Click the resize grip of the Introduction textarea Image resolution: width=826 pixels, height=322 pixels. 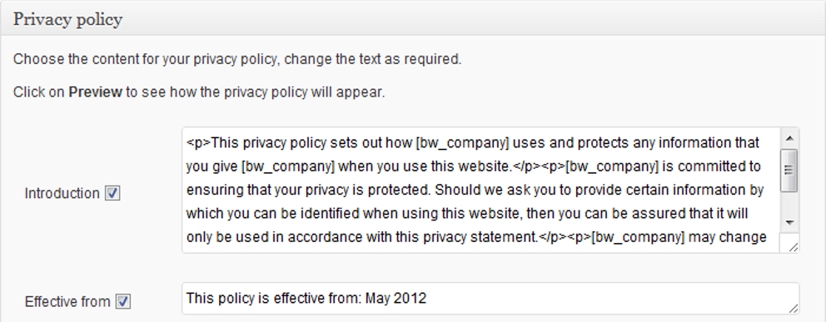point(793,247)
